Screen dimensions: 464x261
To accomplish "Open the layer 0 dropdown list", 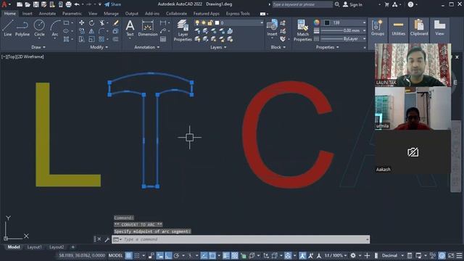I will pos(262,22).
